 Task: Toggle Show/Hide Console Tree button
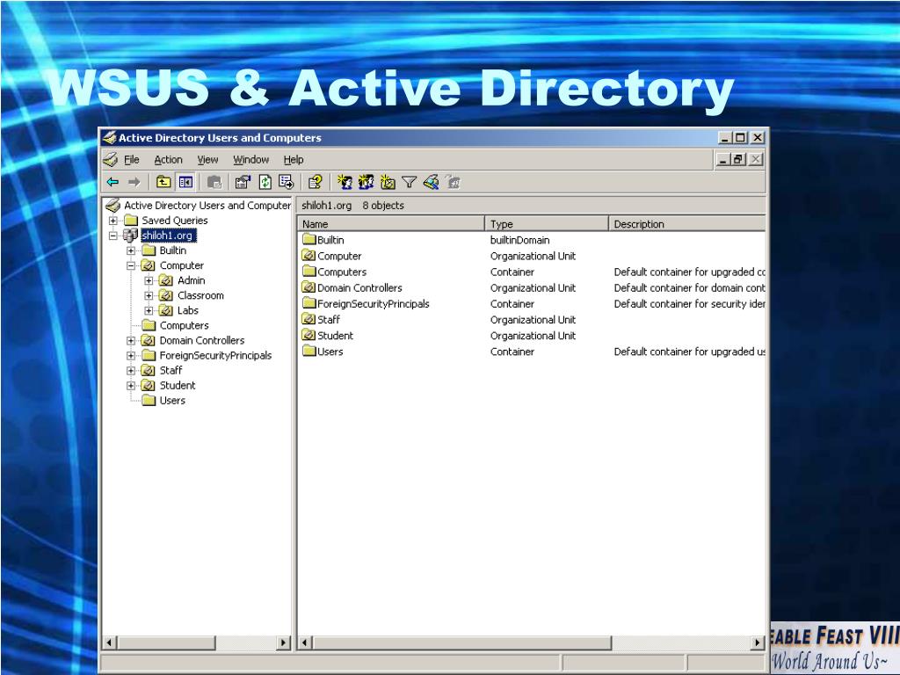click(x=185, y=183)
